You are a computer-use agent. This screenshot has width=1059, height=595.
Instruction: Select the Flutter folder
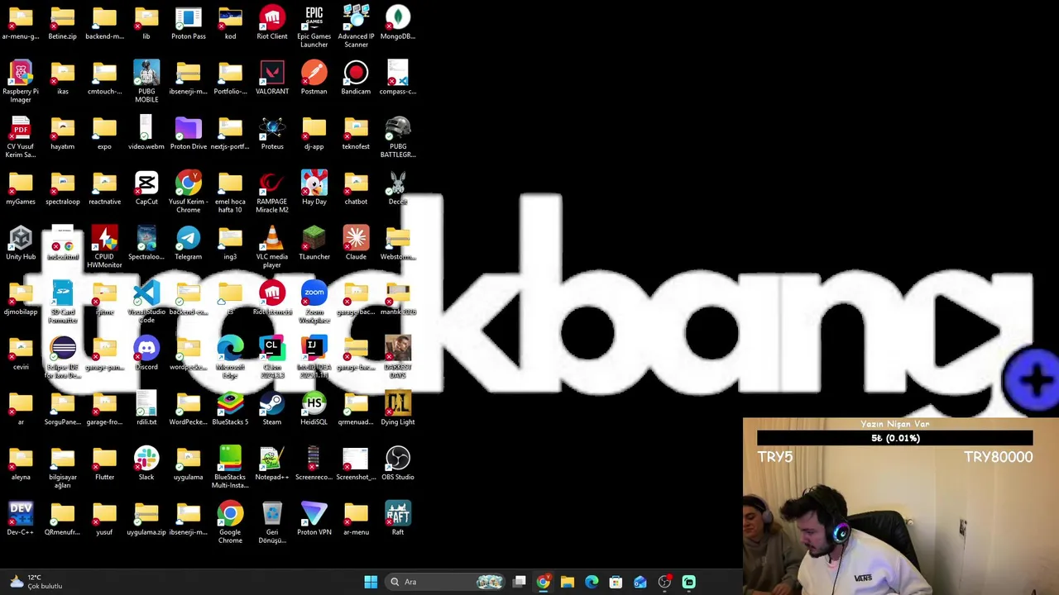pyautogui.click(x=104, y=464)
